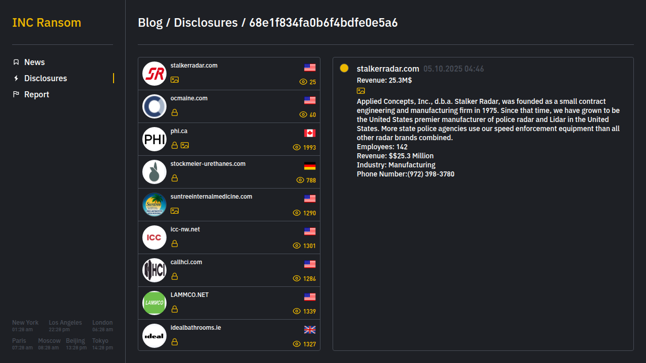Go to Disclosures in the sidebar
Viewport: 646px width, 363px height.
(45, 78)
